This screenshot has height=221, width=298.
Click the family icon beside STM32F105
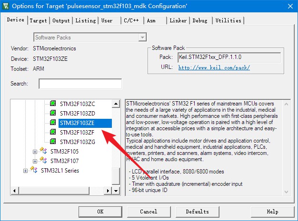click(43, 151)
